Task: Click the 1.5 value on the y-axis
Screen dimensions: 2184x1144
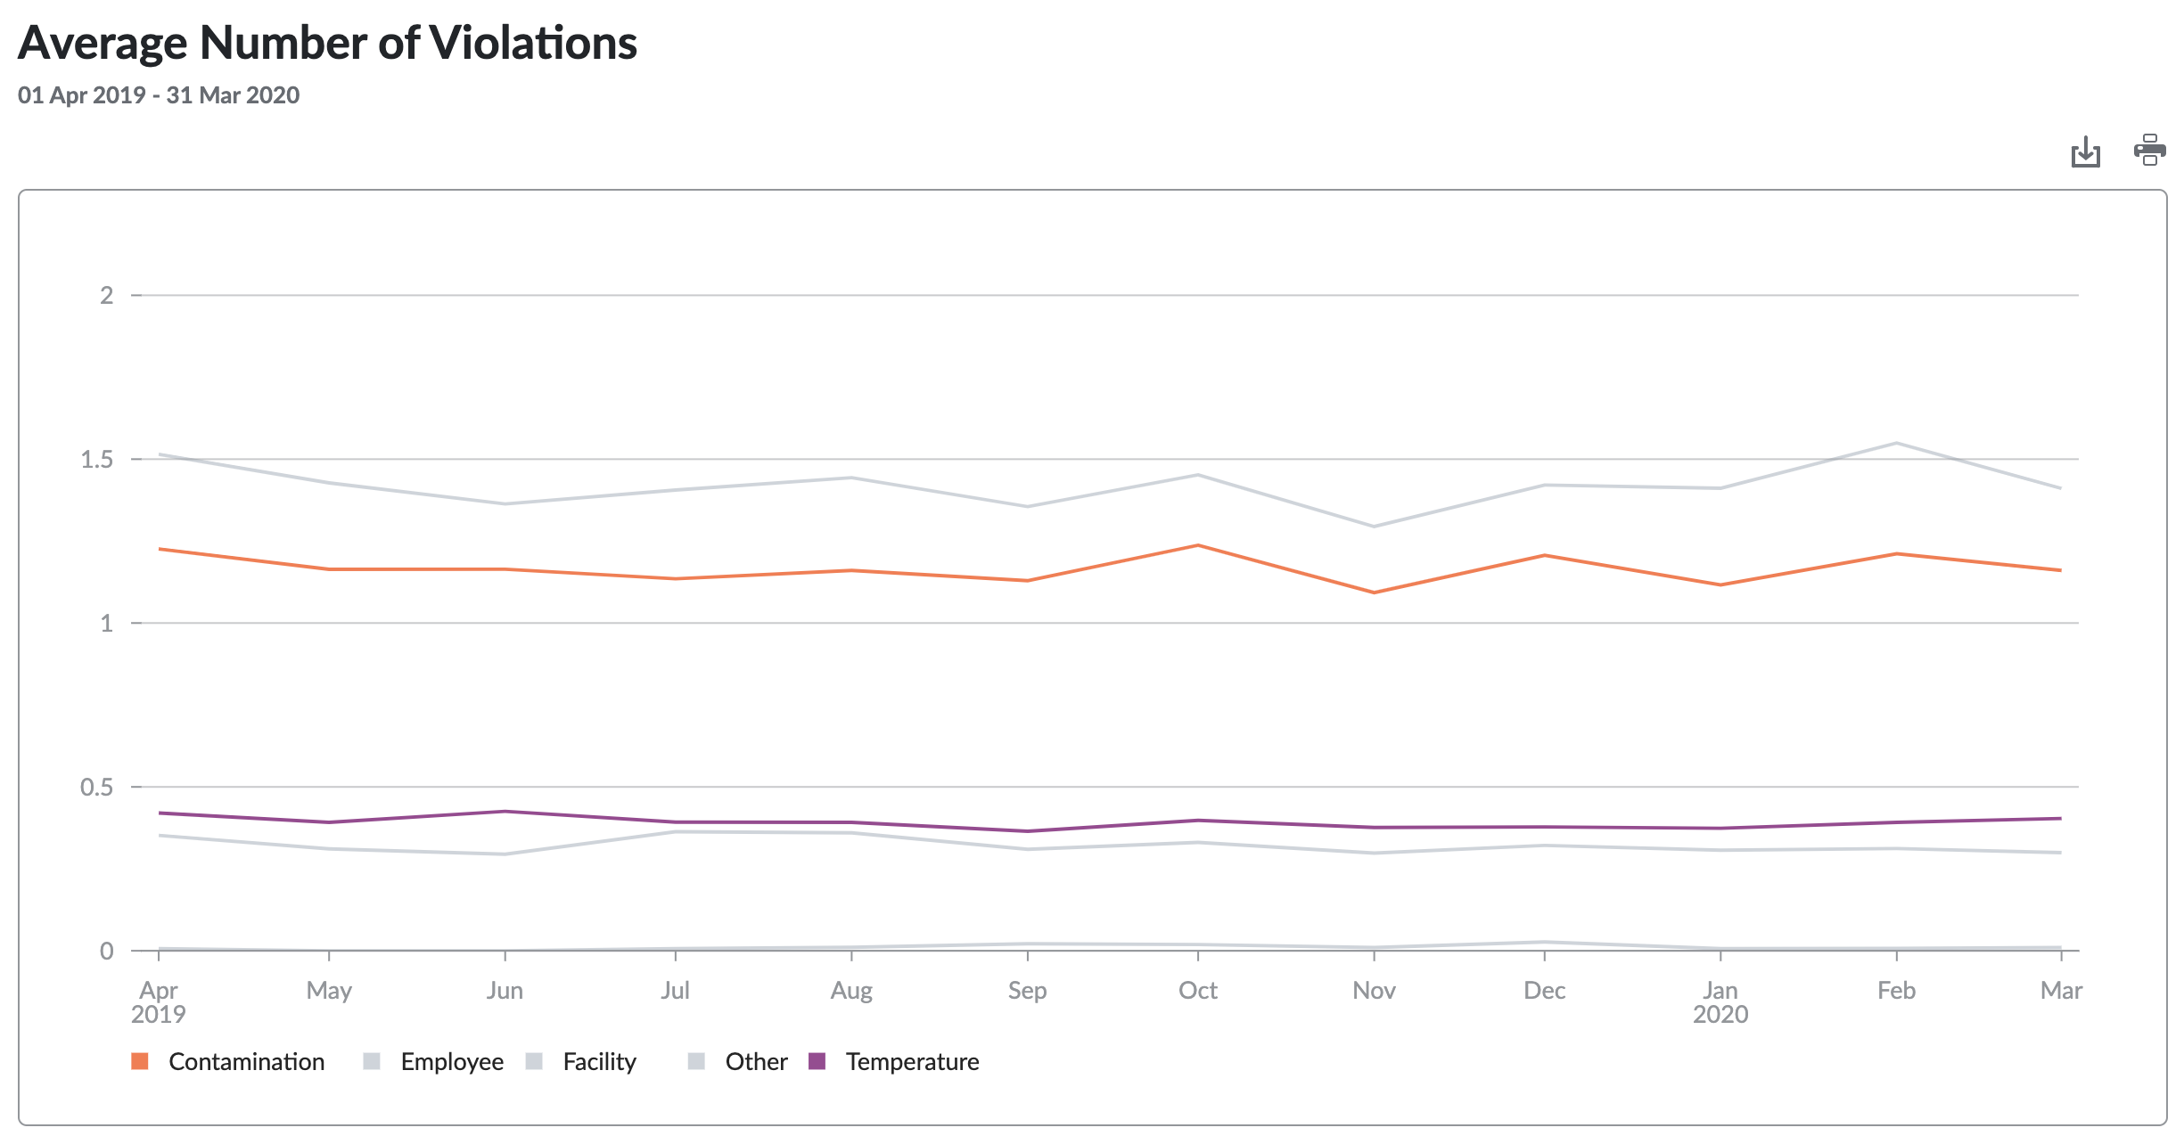Action: (x=97, y=459)
